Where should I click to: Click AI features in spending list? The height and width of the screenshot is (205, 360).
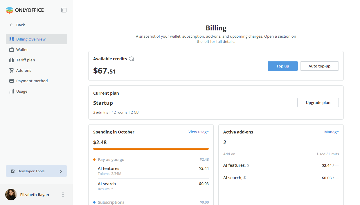109,169
